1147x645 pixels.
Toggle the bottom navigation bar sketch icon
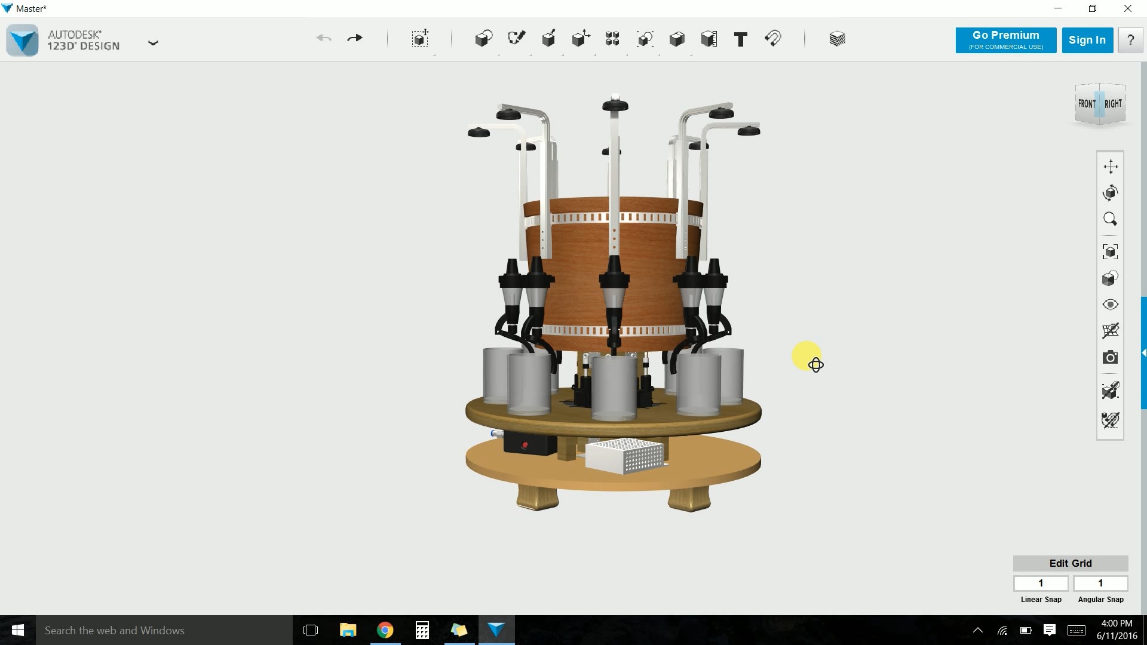pos(1111,420)
